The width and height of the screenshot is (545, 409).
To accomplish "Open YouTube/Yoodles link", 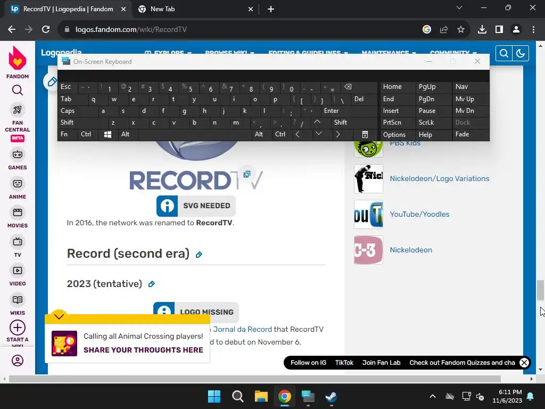I will [419, 214].
